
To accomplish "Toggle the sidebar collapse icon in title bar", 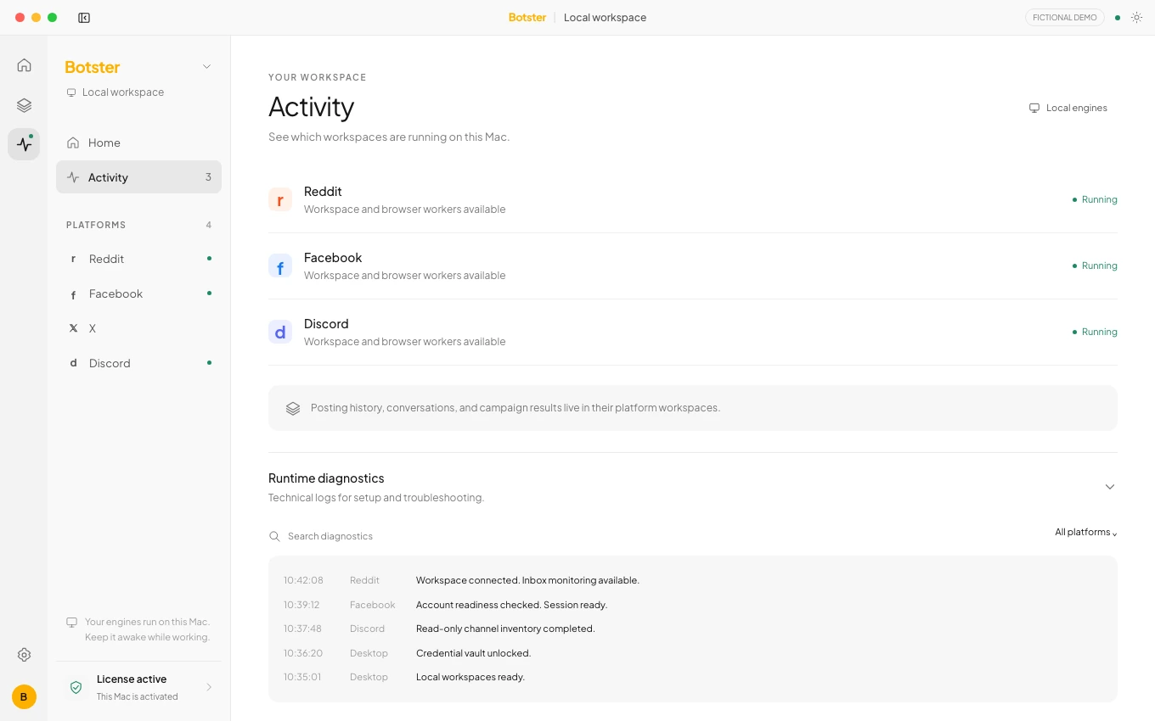I will (x=84, y=18).
